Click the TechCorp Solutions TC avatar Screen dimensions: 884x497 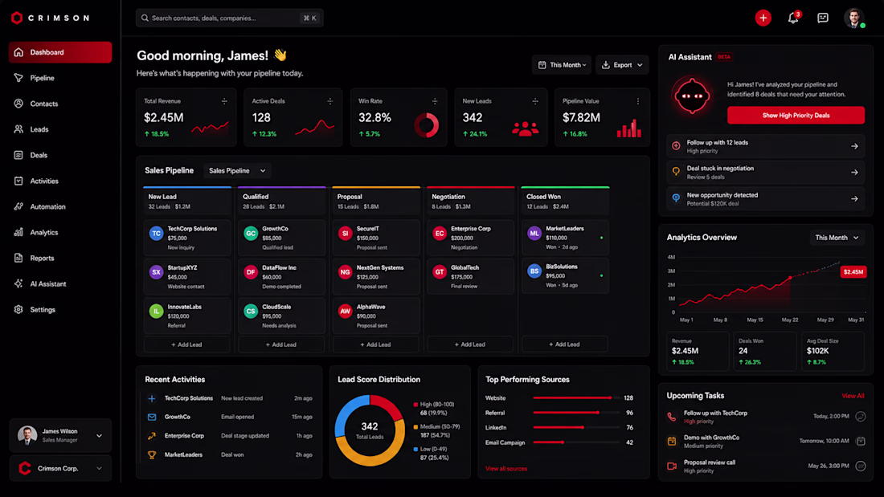tap(156, 234)
